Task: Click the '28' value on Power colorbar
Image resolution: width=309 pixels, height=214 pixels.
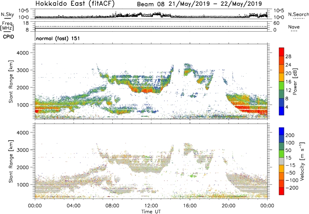Action: tap(288, 56)
